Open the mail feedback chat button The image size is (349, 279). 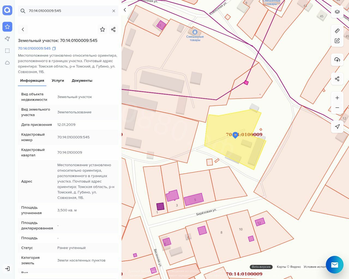point(335,265)
